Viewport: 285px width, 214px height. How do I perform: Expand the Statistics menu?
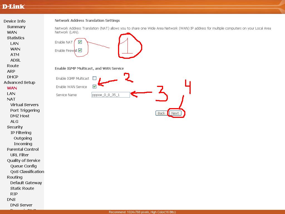16,38
